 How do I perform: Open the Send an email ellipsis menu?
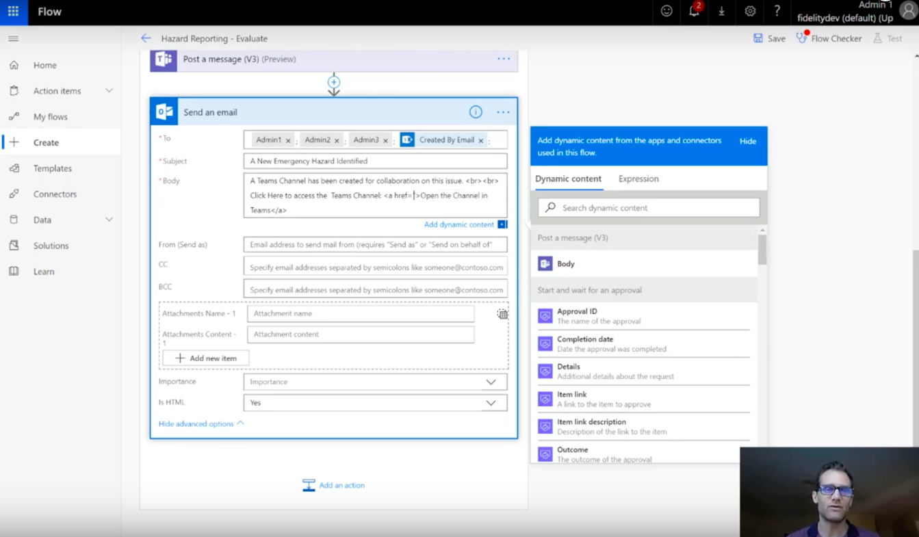point(503,112)
